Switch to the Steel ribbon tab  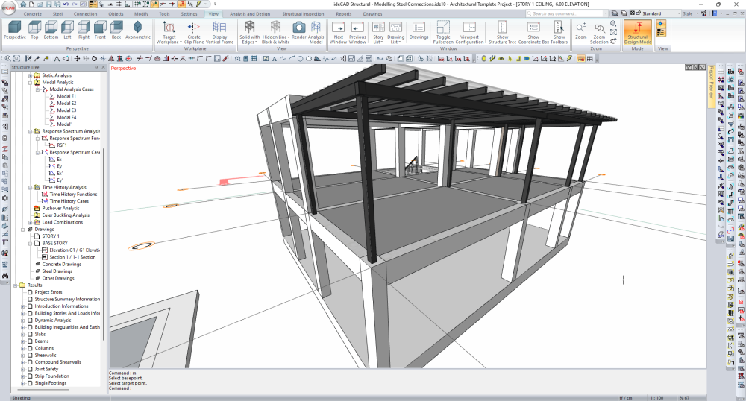coord(57,13)
